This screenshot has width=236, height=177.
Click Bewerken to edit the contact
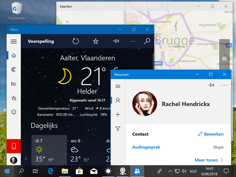tap(211, 134)
